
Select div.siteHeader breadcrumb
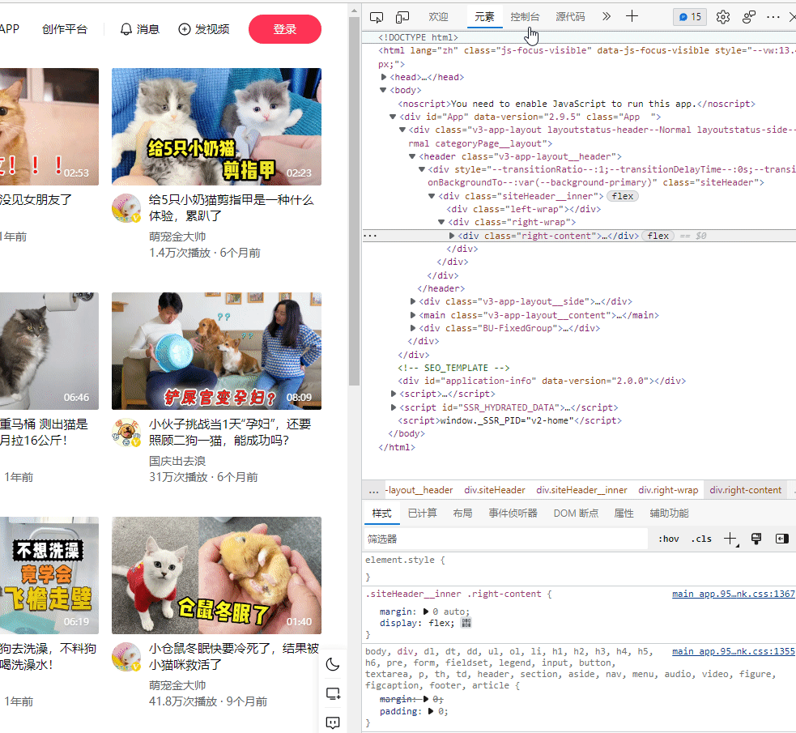pyautogui.click(x=495, y=490)
